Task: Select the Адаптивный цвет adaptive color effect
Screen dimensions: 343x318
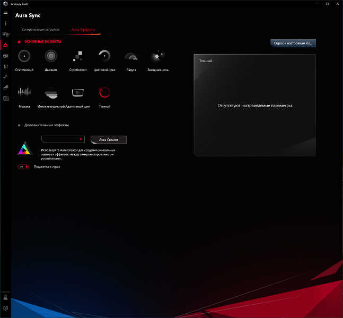Action: (x=78, y=93)
